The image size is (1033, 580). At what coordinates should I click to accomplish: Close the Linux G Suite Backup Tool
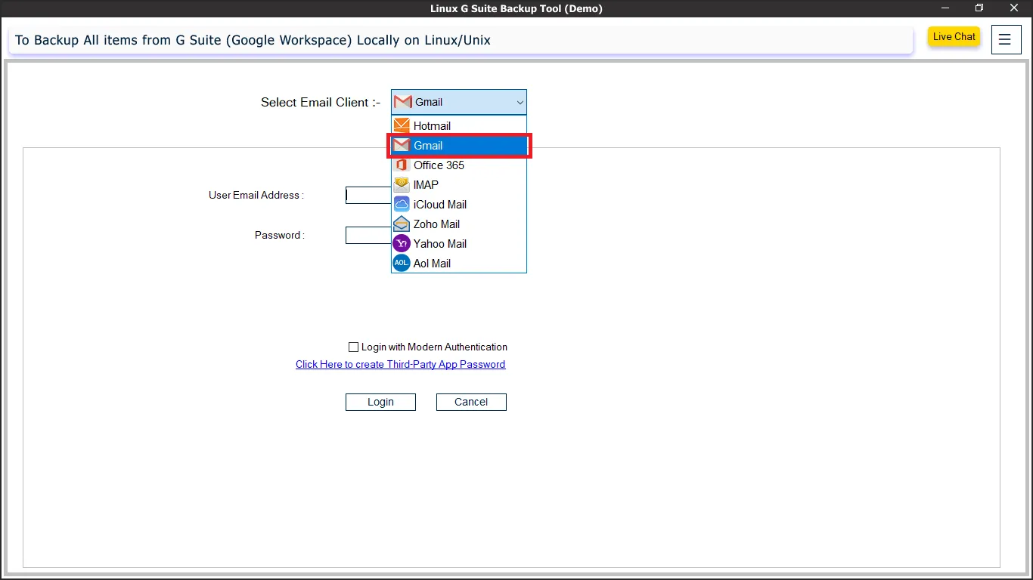pyautogui.click(x=1014, y=8)
